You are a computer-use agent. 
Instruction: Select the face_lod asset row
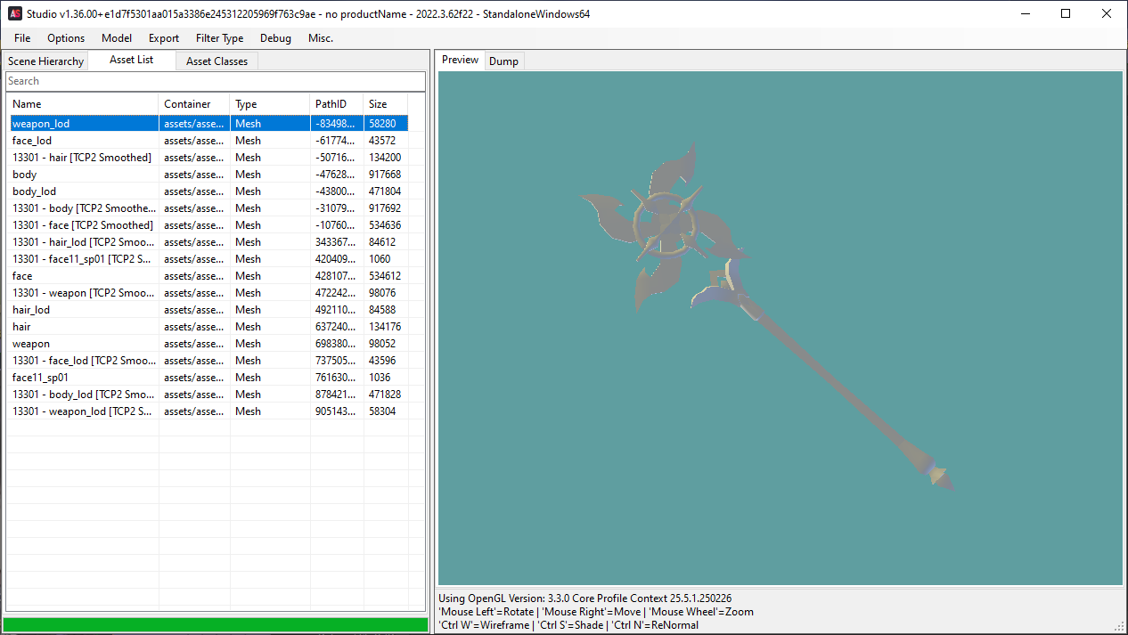coord(208,141)
